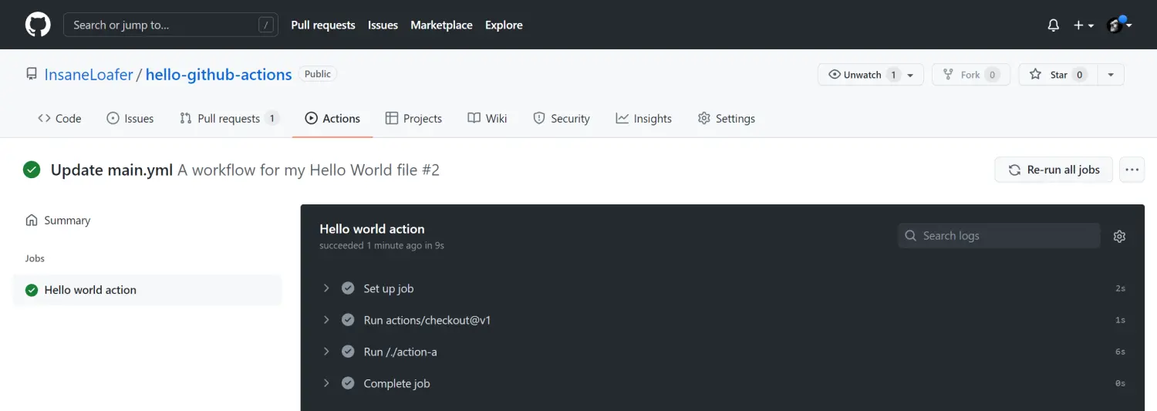Viewport: 1157px width, 411px height.
Task: Open the three-dot workflow options menu
Action: tap(1132, 170)
